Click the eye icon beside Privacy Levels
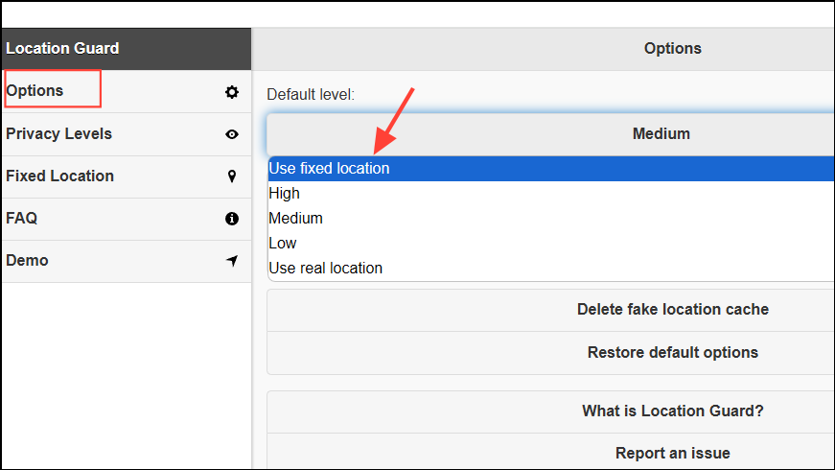Image resolution: width=835 pixels, height=470 pixels. point(231,134)
